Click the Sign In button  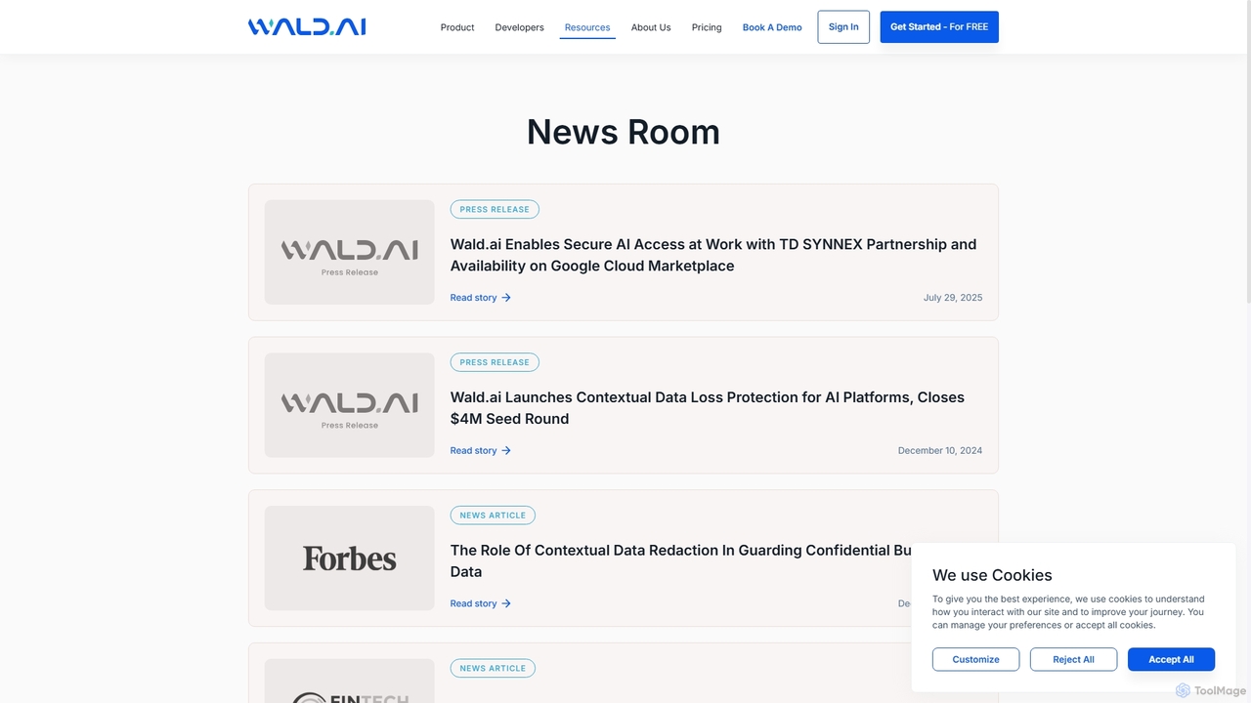click(x=843, y=27)
